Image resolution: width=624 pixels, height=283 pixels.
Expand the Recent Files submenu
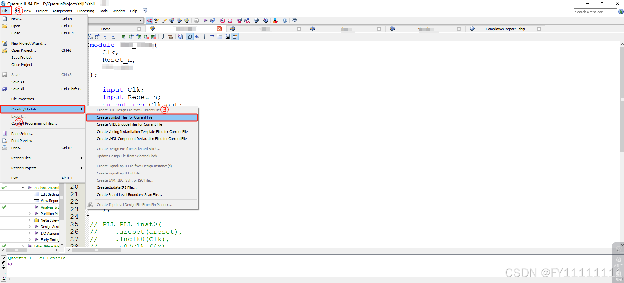pos(42,158)
